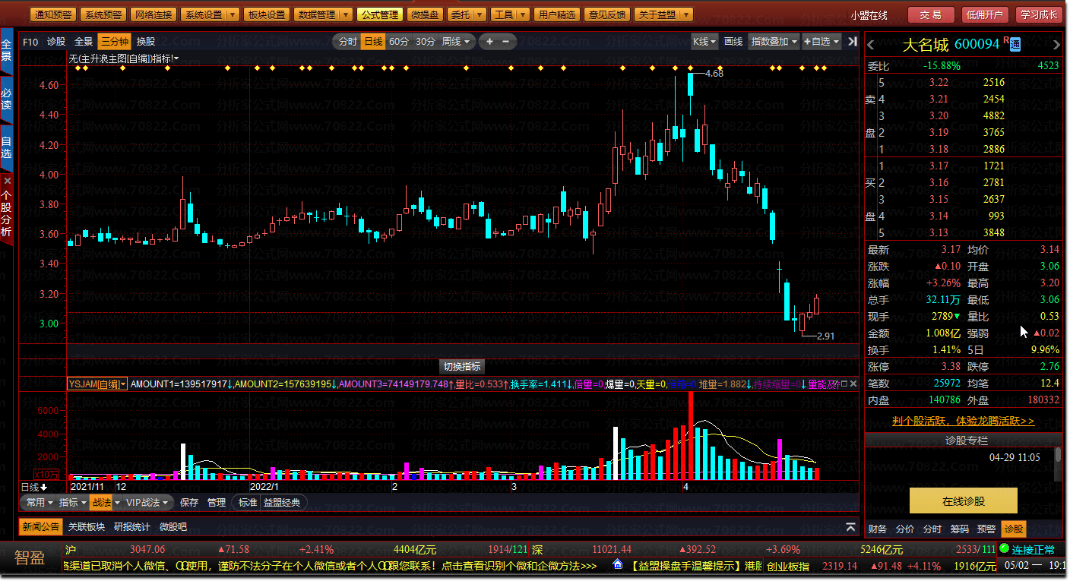Switch to the 新闻公告 tab
The width and height of the screenshot is (1070, 581).
click(41, 526)
